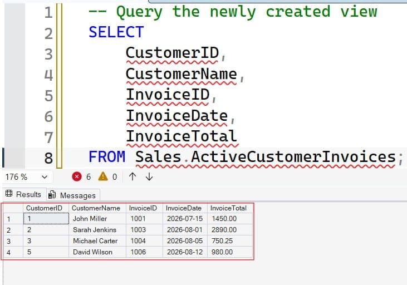Select invoice ID cell 1003
The width and height of the screenshot is (407, 285).
tap(144, 230)
